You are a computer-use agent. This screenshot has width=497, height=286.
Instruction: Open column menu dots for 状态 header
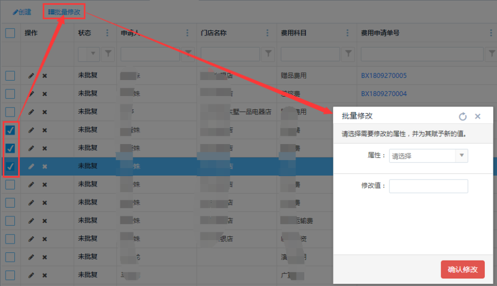(107, 33)
